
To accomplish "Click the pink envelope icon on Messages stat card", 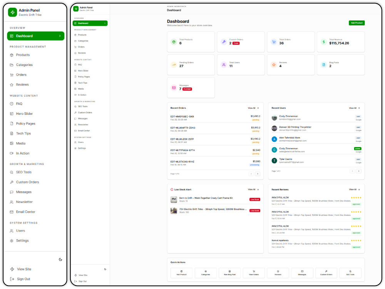I will 174,88.
